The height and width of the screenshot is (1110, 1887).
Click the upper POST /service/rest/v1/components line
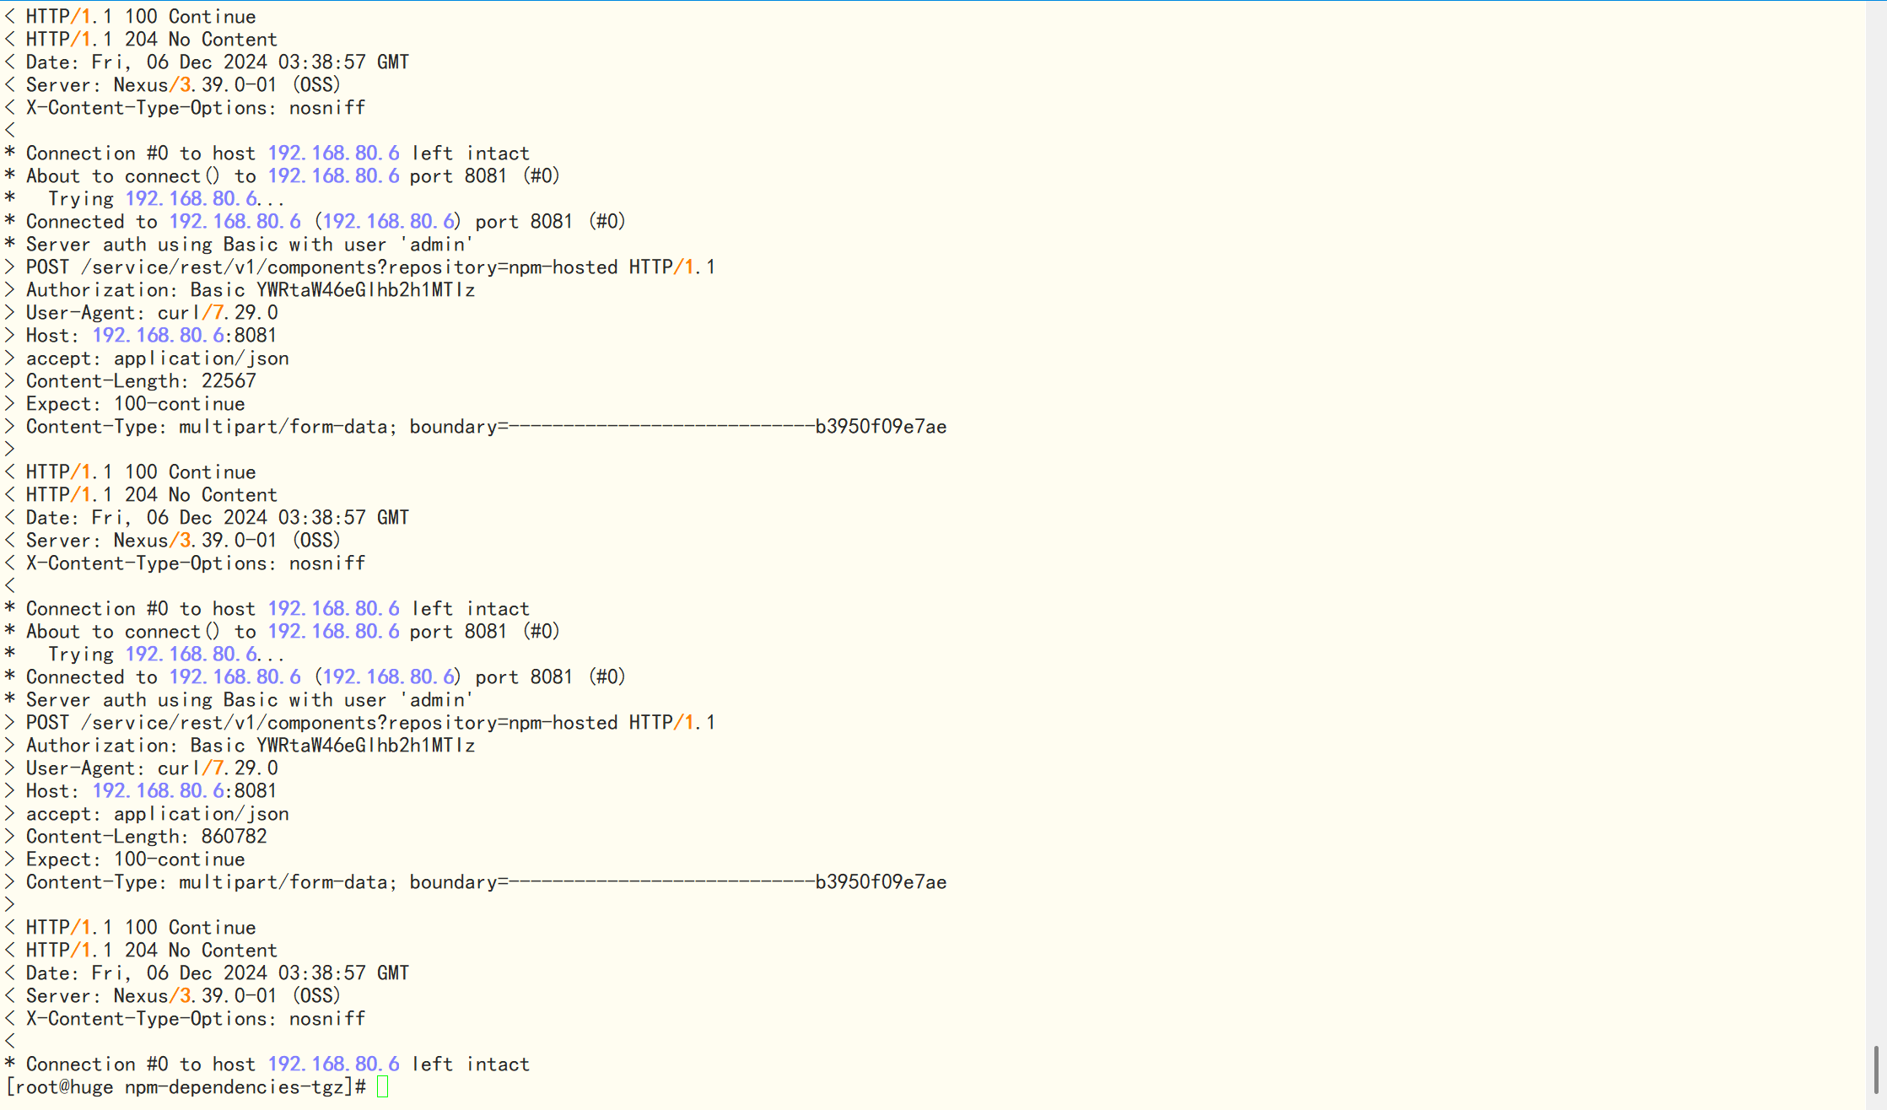(370, 267)
